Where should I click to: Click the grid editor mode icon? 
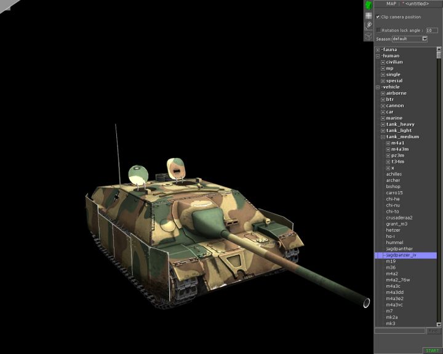369,15
